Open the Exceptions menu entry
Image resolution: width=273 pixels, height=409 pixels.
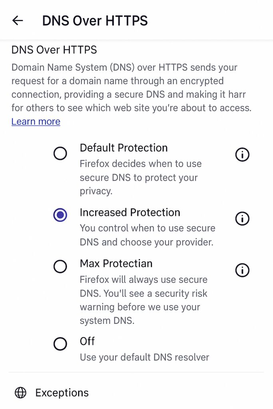pos(62,393)
